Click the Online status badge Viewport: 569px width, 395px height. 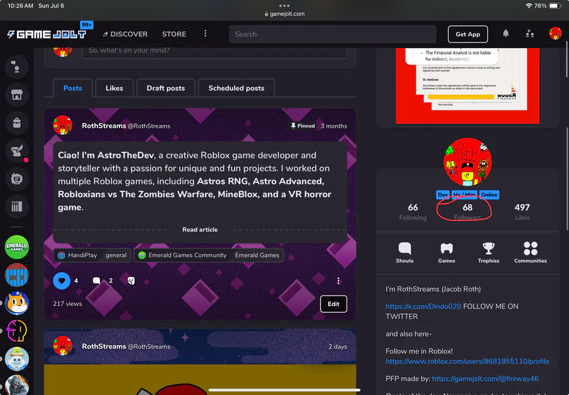point(489,195)
